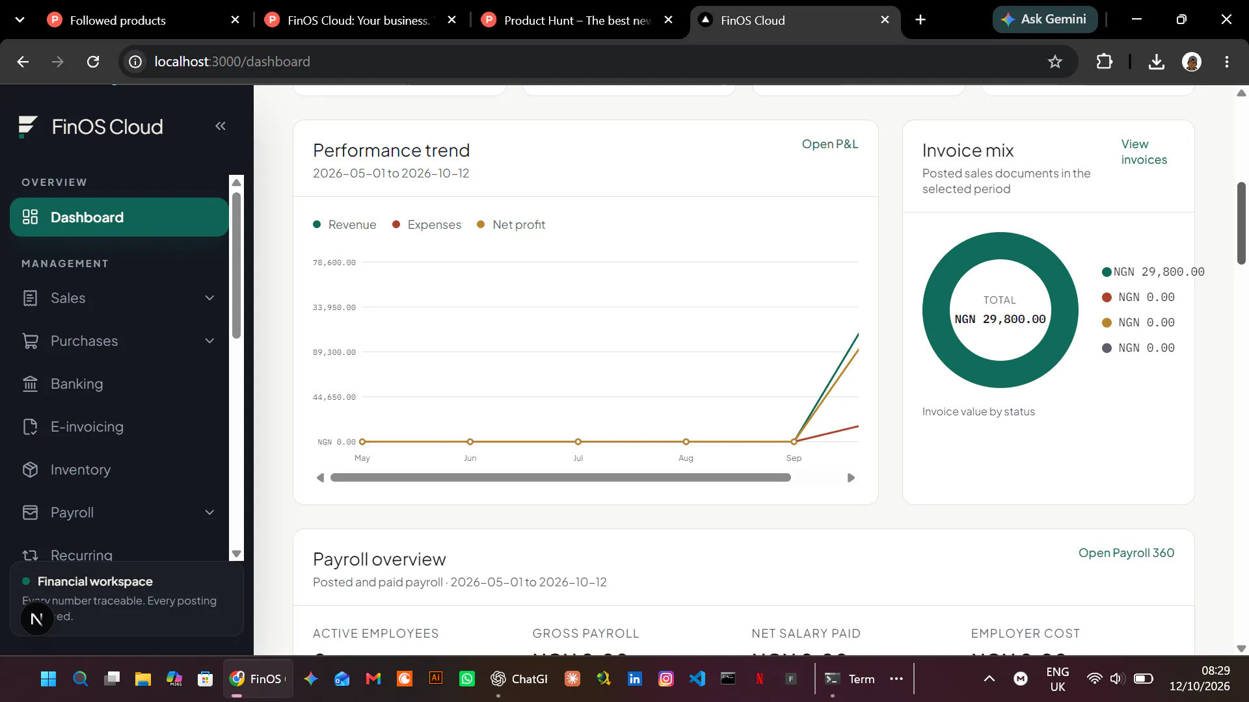Open the tab search dropdown
Screen dimensions: 1249x702
click(x=20, y=19)
